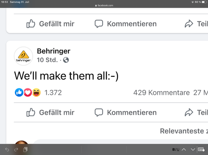
Task: Share the Behringer post via Teilen arrow
Action: click(x=196, y=112)
